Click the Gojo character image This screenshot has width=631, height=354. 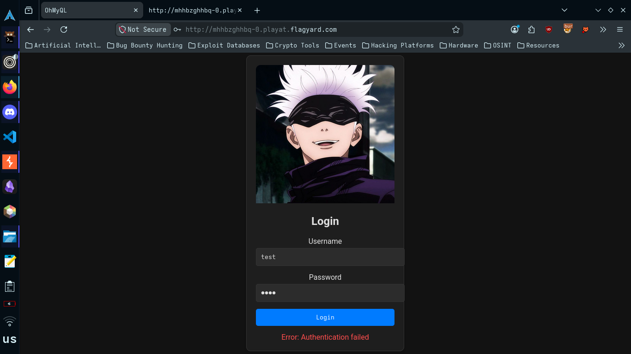click(325, 134)
